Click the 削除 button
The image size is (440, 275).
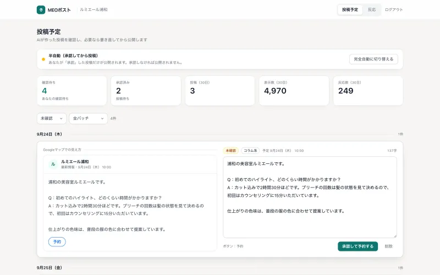389,246
